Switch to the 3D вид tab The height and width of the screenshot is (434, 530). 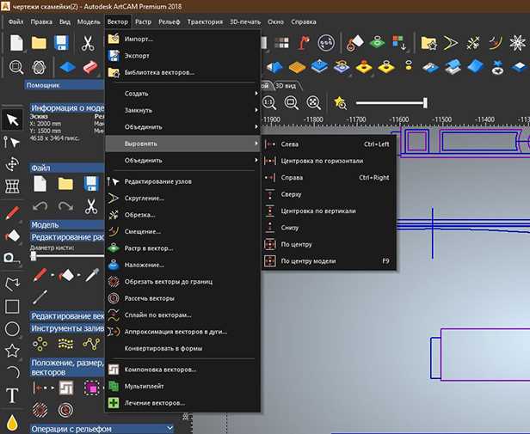tap(286, 86)
